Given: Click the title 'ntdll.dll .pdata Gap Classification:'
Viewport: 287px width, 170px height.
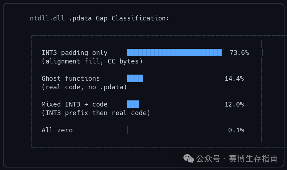Looking at the screenshot, I should click(x=99, y=18).
